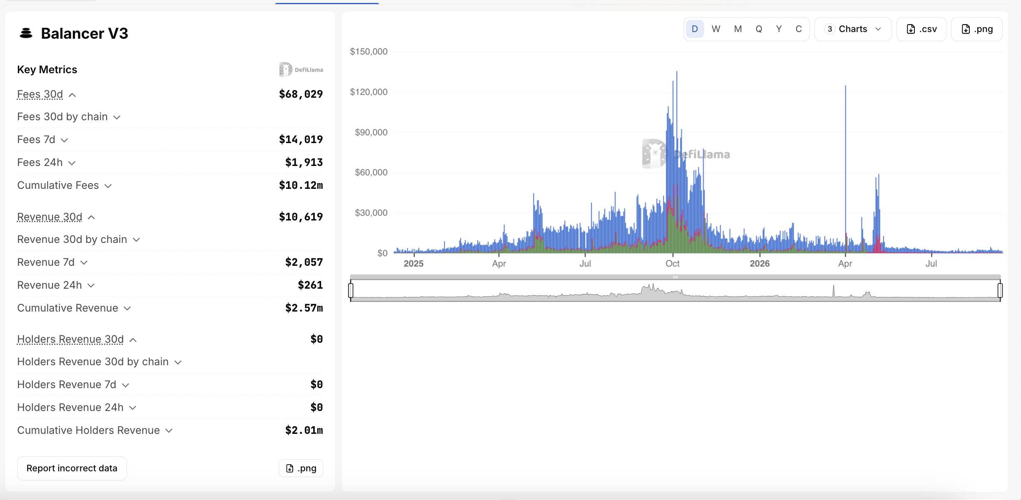Screen dimensions: 1021x500
Task: Click the 2025 x-axis label
Action: click(x=413, y=264)
